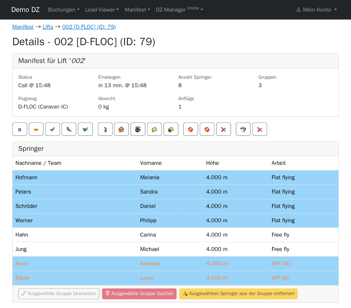The height and width of the screenshot is (308, 351).
Task: Click the blue pause icon button
Action: point(20,129)
